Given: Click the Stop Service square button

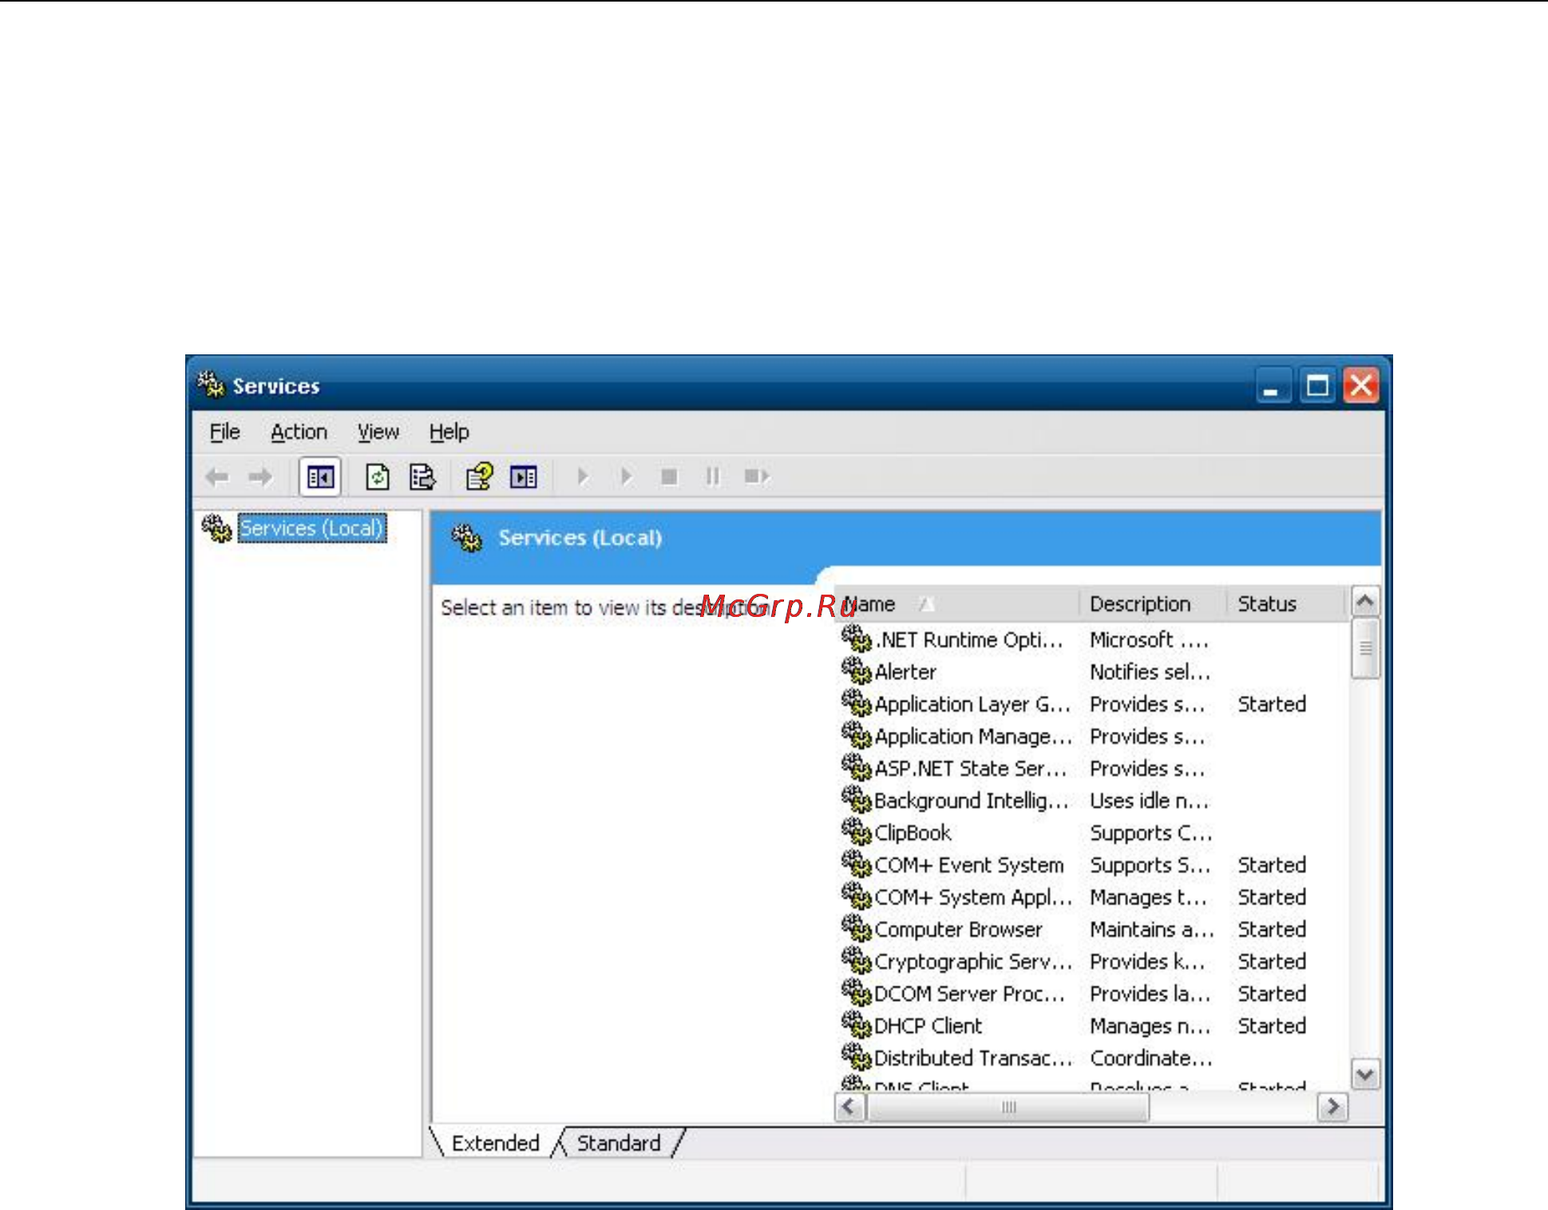Looking at the screenshot, I should (669, 477).
